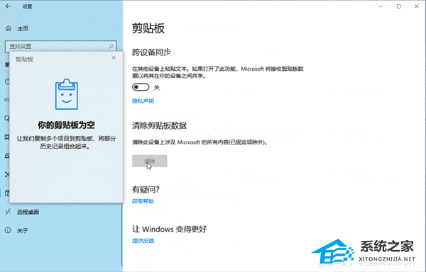
Task: Select 远程桌面 in the sidebar
Action: click(28, 212)
